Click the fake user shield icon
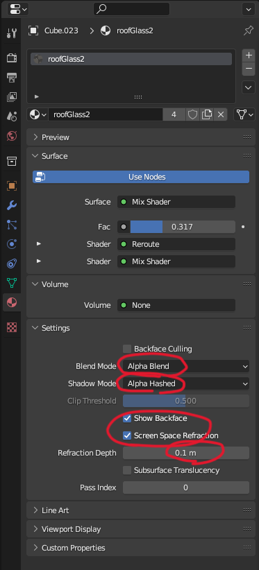Viewport: 259px width, 570px height. coord(192,114)
